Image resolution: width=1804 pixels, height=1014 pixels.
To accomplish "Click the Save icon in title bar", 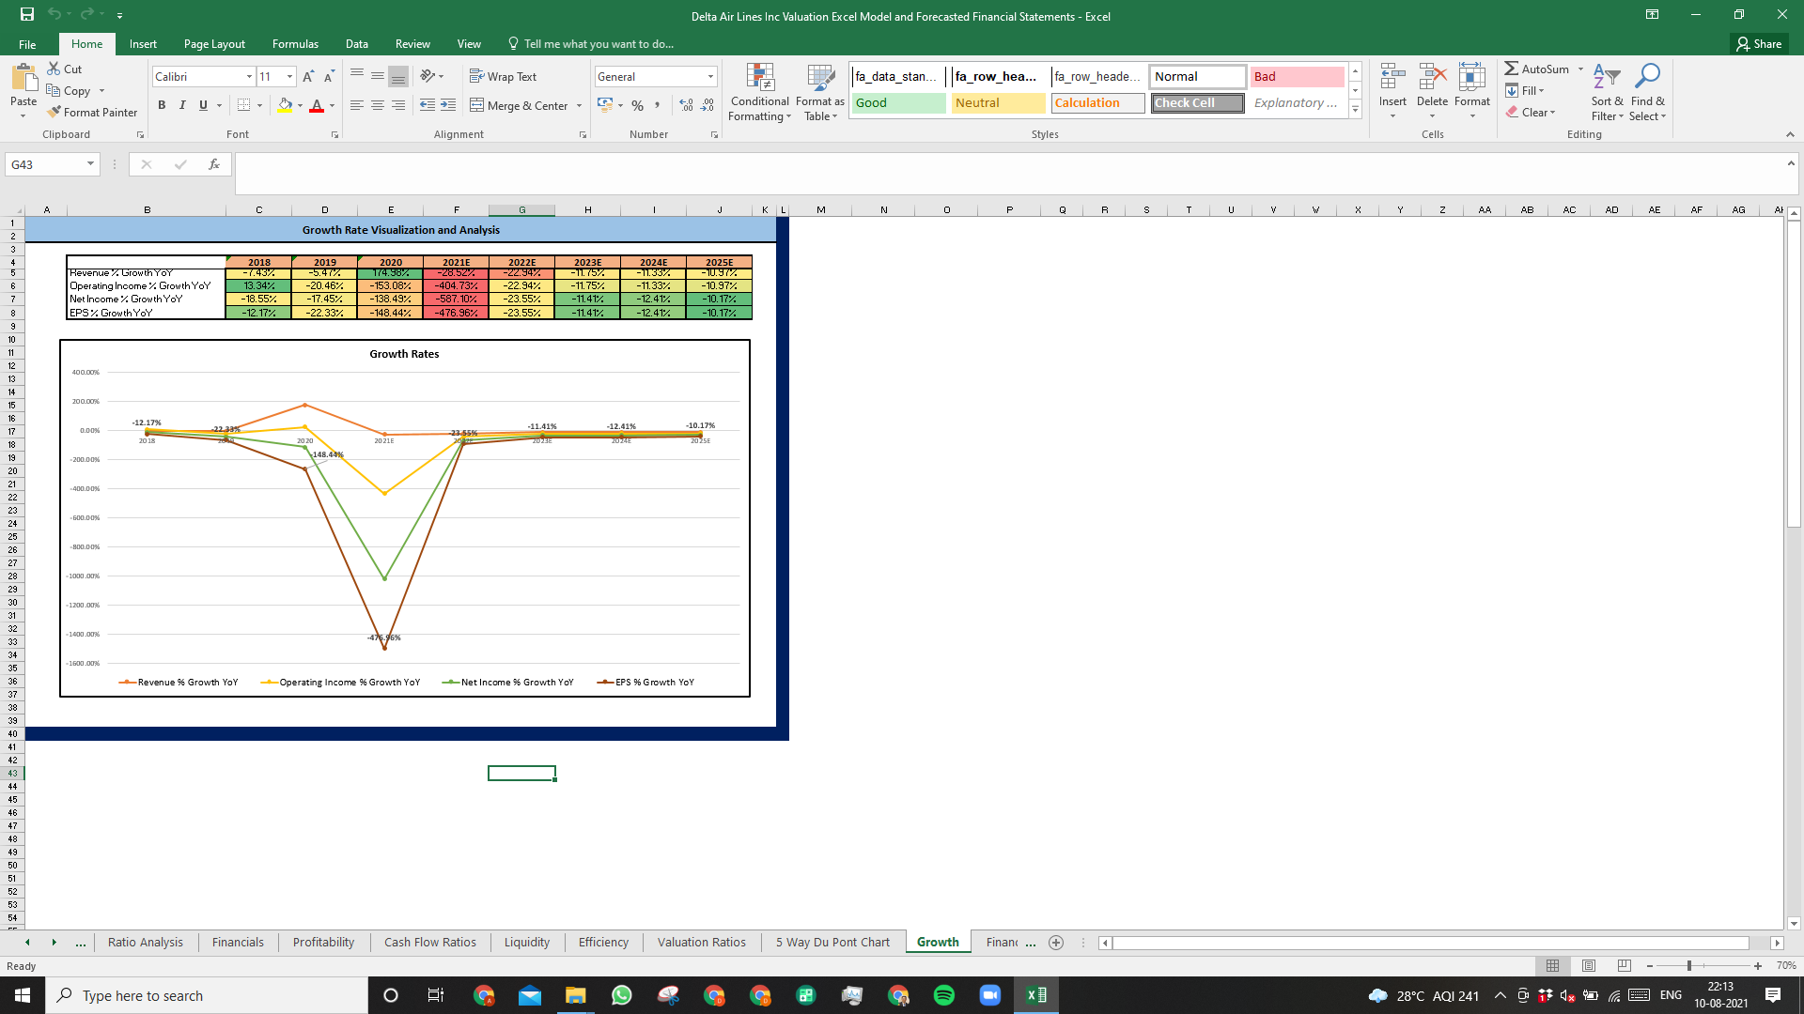I will (26, 15).
